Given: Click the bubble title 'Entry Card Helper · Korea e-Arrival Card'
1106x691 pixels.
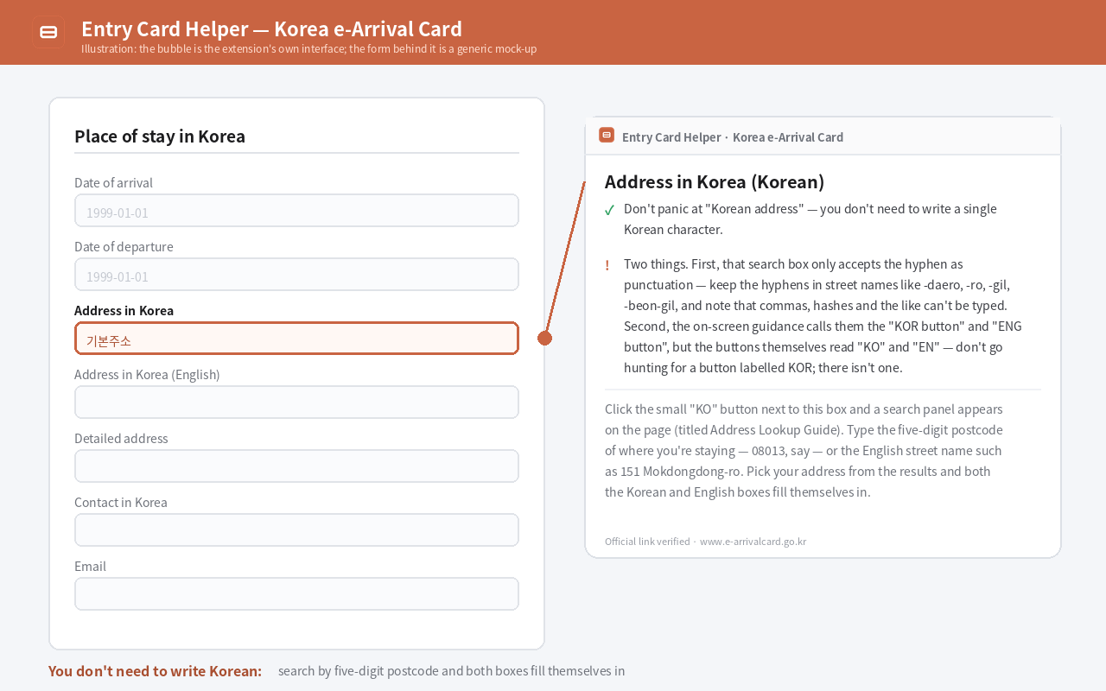Looking at the screenshot, I should pos(733,137).
